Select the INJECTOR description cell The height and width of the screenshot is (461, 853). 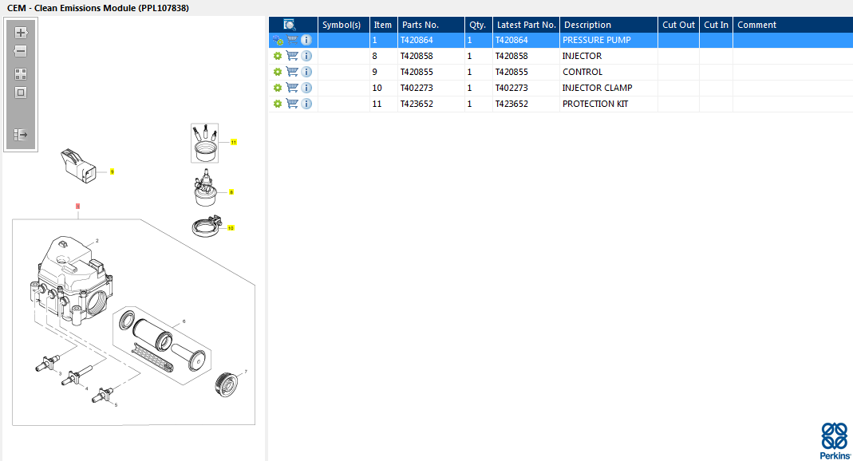tap(608, 56)
